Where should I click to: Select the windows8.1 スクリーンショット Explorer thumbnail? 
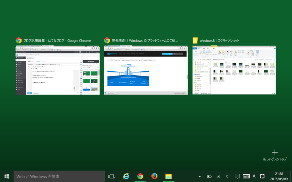coord(234,70)
